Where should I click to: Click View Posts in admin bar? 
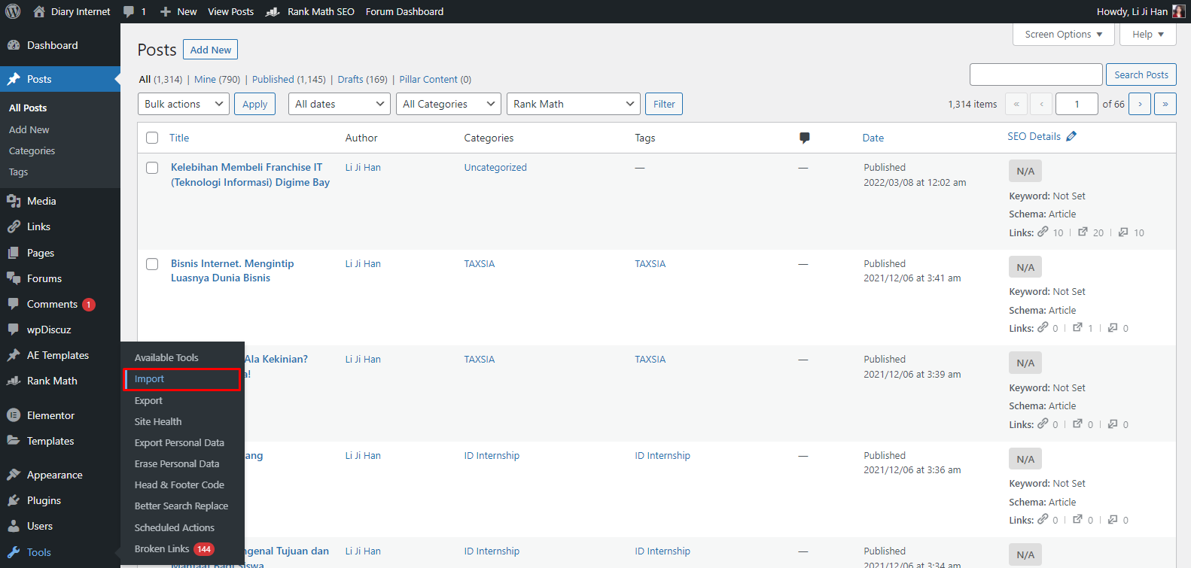click(x=230, y=11)
